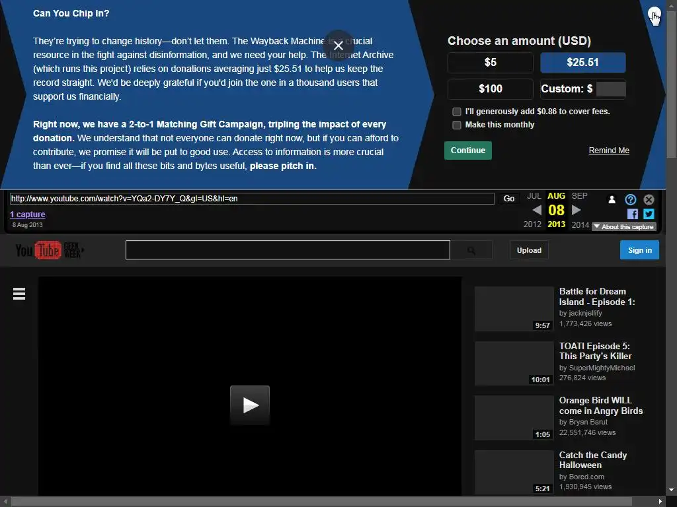Click the YouTube Upload button
The width and height of the screenshot is (677, 507).
(x=529, y=250)
